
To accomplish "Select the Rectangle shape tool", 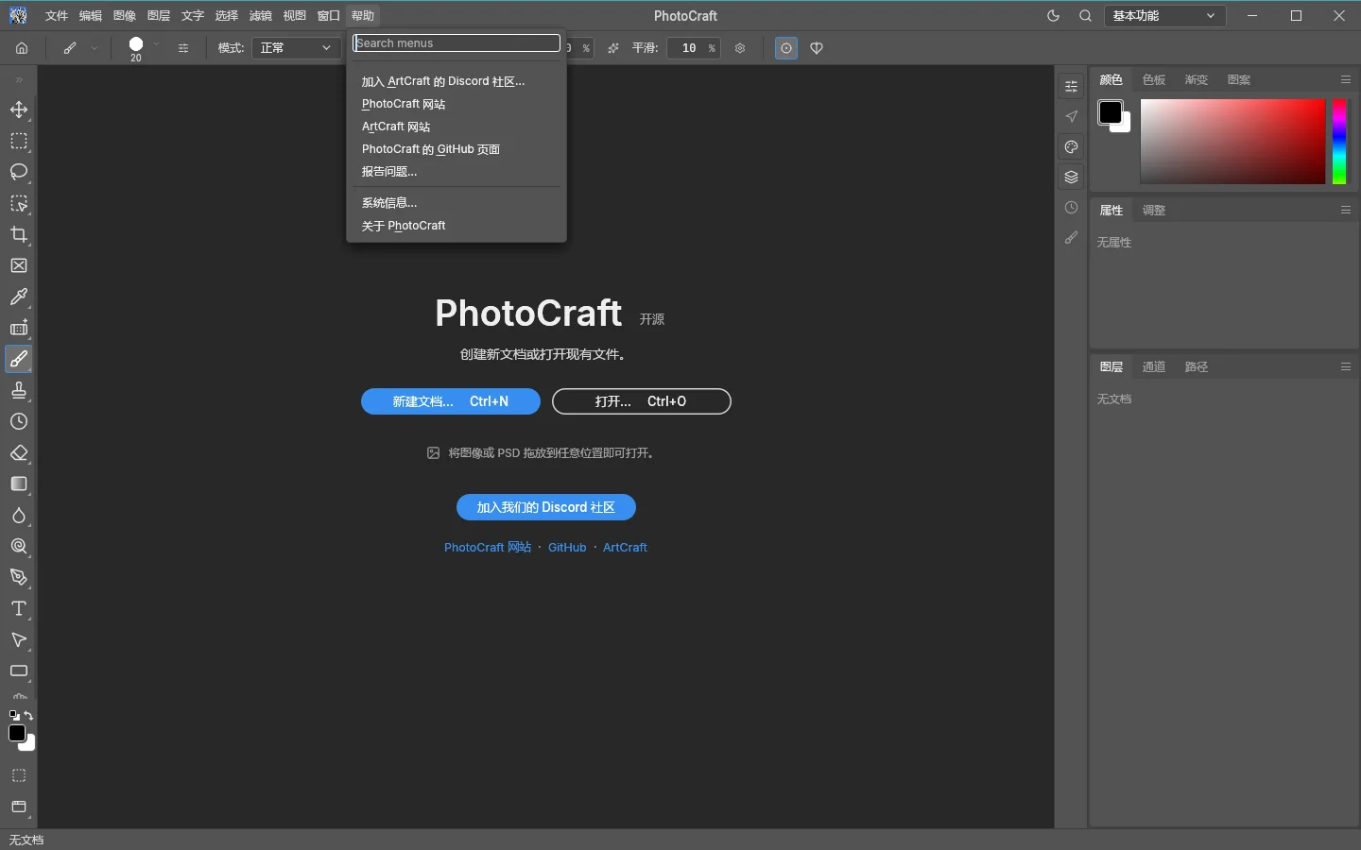I will [19, 671].
